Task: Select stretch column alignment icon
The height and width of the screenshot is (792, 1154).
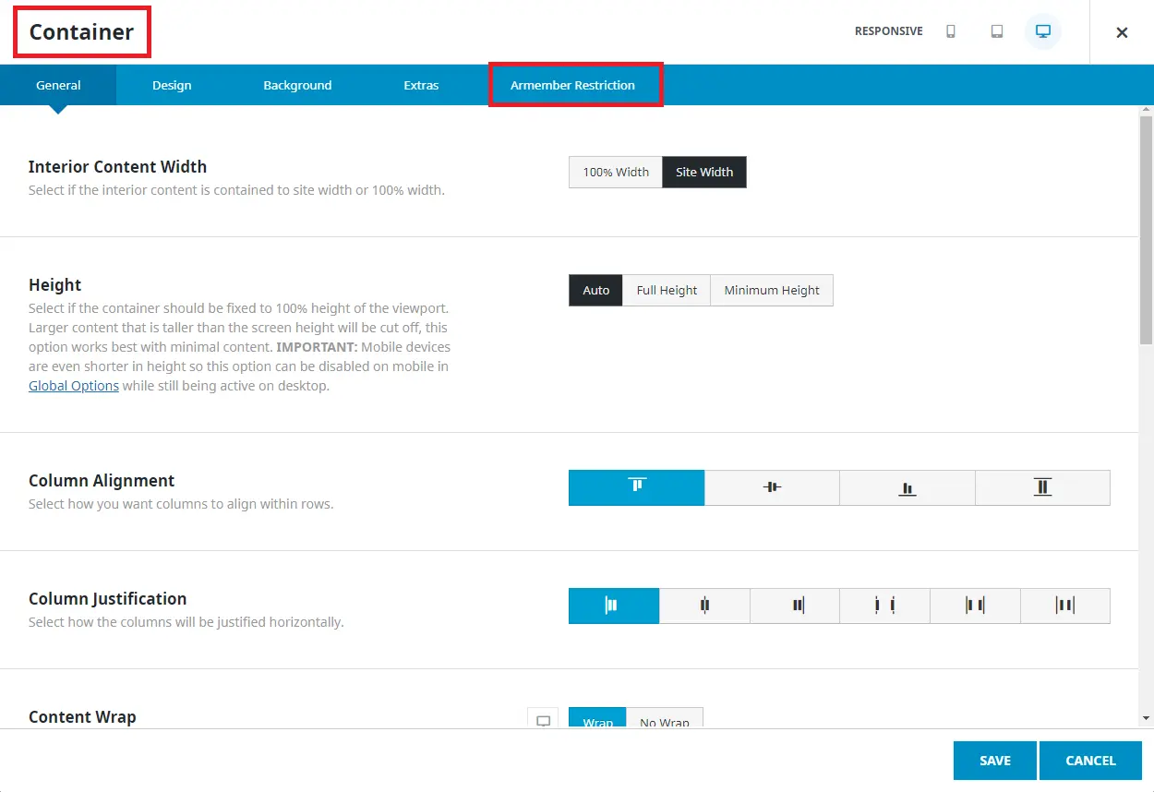Action: click(1042, 487)
